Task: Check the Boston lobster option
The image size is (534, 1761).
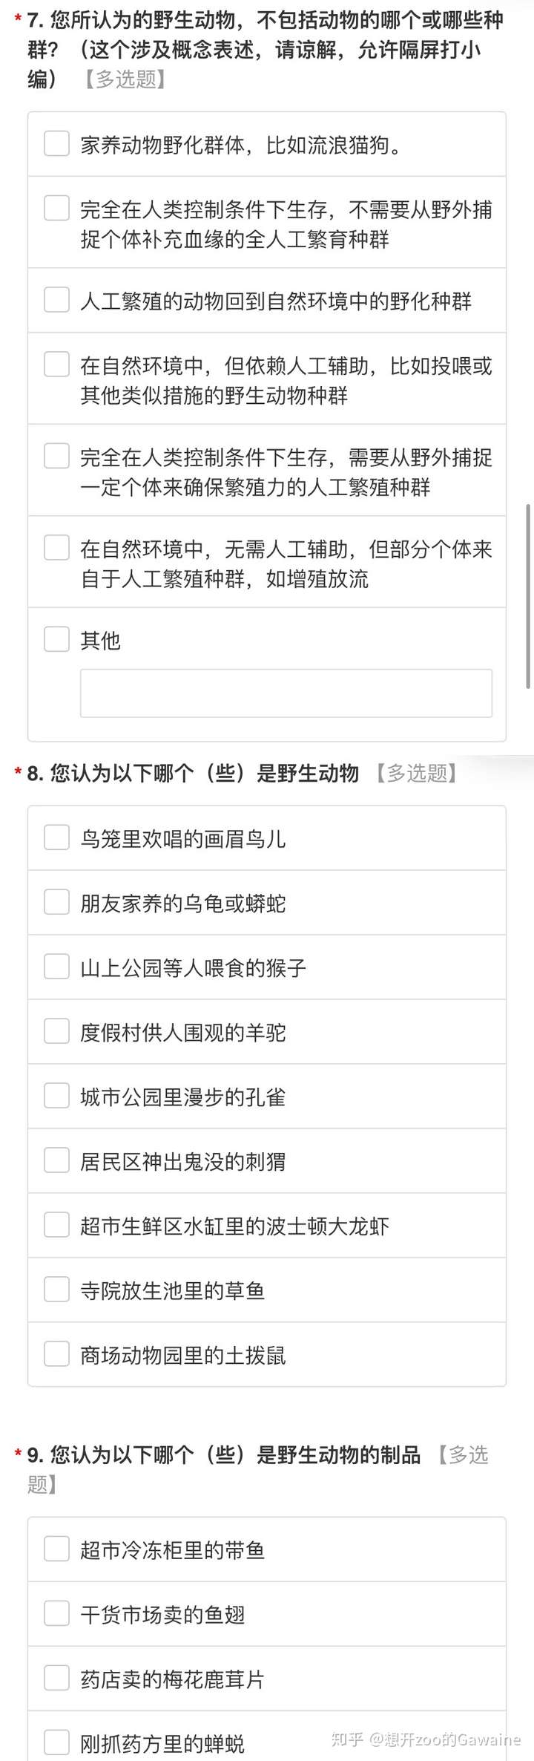Action: coord(56,1226)
